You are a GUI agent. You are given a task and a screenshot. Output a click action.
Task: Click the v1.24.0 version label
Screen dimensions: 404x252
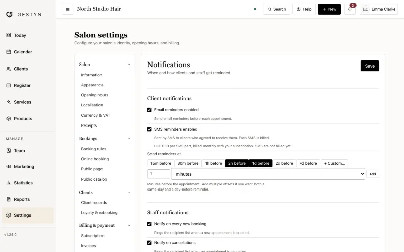click(10, 234)
